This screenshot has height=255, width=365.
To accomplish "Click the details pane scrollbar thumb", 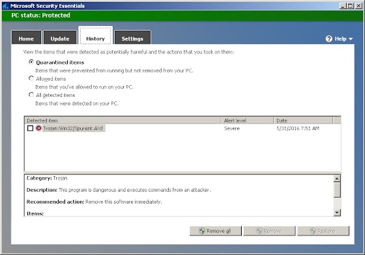I will [337, 190].
